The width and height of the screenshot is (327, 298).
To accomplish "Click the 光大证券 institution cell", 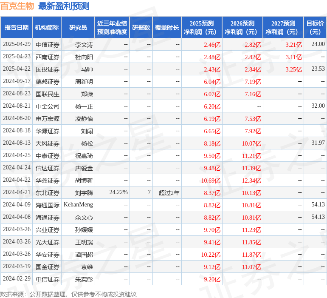I will pyautogui.click(x=48, y=242).
